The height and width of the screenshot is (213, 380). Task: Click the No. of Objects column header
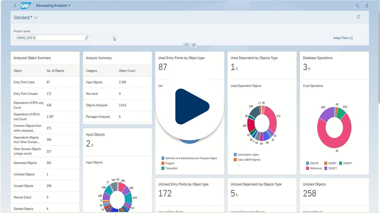(x=55, y=71)
